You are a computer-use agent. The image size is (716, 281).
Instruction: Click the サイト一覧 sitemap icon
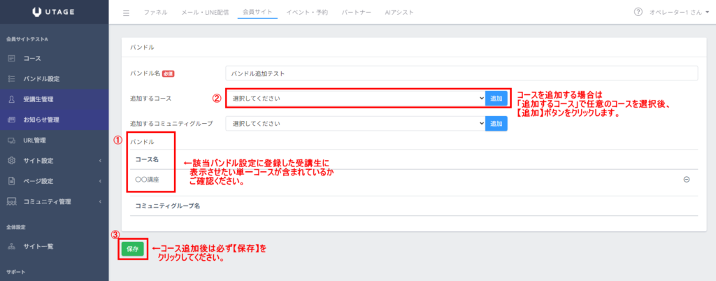[12, 246]
